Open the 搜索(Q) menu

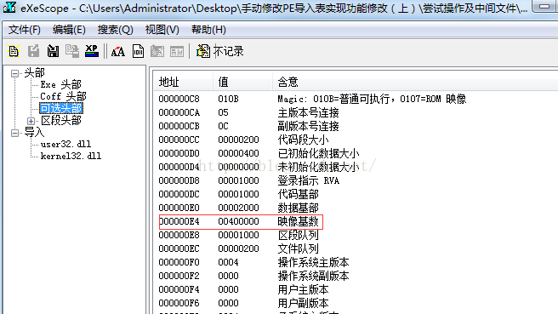pyautogui.click(x=116, y=30)
